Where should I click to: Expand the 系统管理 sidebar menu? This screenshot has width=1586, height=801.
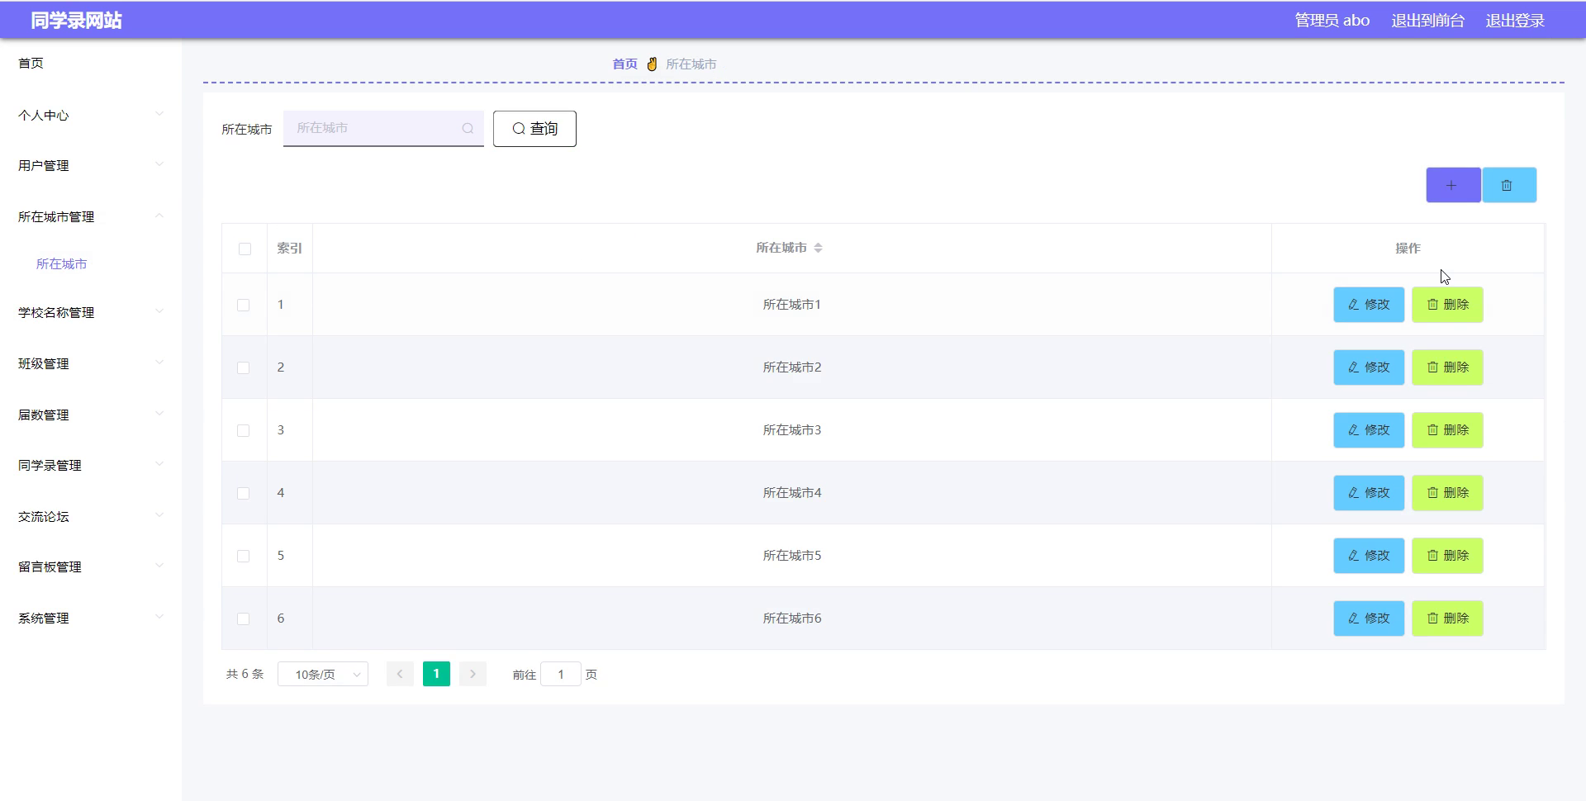91,618
